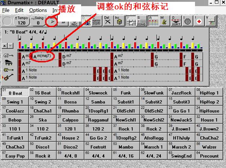Image resolution: width=226 pixels, height=168 pixels.
Task: Choose the 12 Samba pattern
Action: tap(98, 101)
